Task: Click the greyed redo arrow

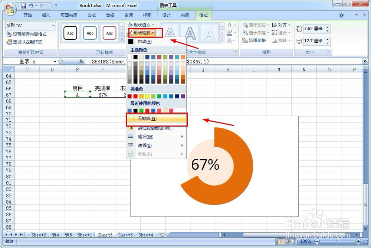Action: click(x=43, y=6)
